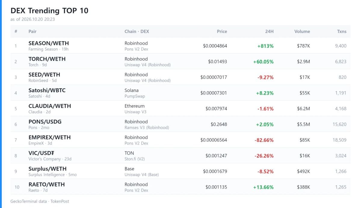This screenshot has width=361, height=208.
Task: Click the 24H column header
Action: click(269, 31)
